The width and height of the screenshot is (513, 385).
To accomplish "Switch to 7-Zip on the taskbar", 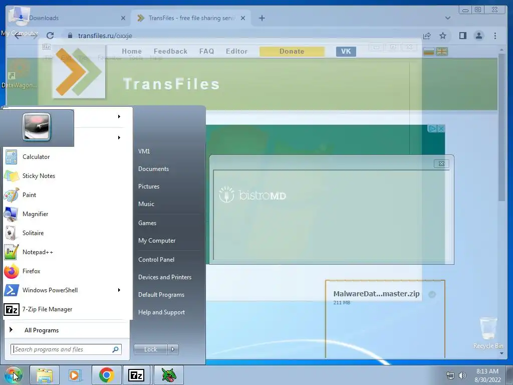I will (136, 375).
